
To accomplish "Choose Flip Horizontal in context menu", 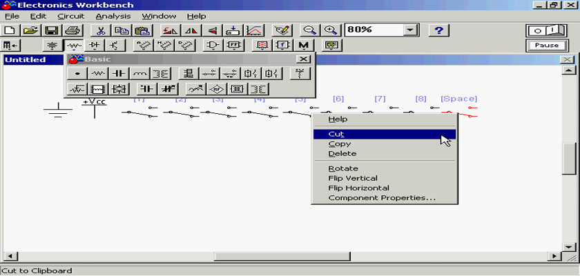I will click(x=385, y=188).
